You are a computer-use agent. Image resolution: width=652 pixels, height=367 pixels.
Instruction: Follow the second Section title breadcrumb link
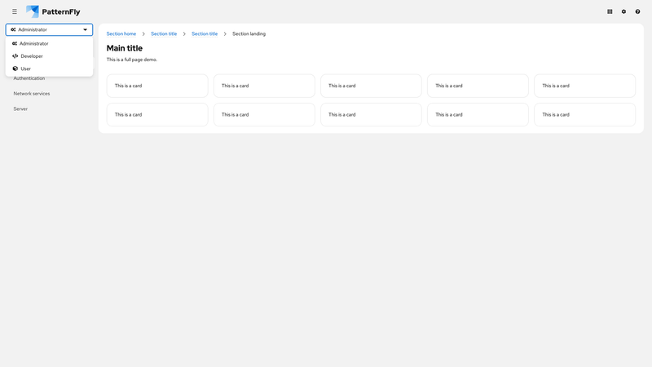[x=205, y=33]
